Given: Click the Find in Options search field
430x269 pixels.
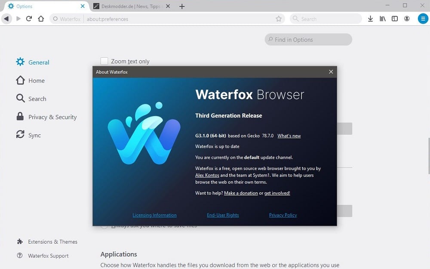Looking at the screenshot, I should 308,40.
